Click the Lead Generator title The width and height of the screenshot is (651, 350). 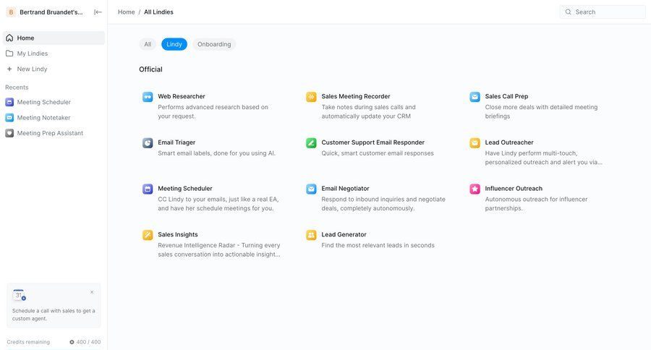click(x=344, y=234)
